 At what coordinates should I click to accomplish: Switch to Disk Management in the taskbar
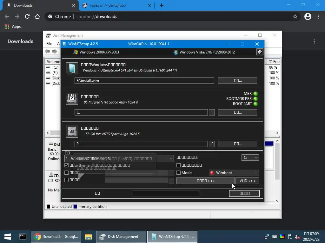tap(121, 237)
